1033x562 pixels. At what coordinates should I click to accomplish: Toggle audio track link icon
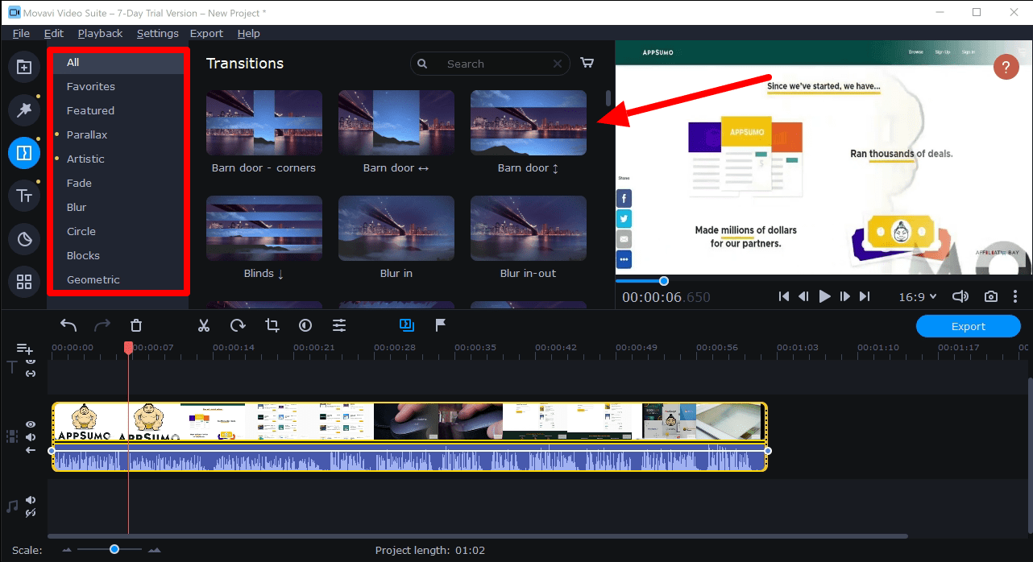point(31,513)
